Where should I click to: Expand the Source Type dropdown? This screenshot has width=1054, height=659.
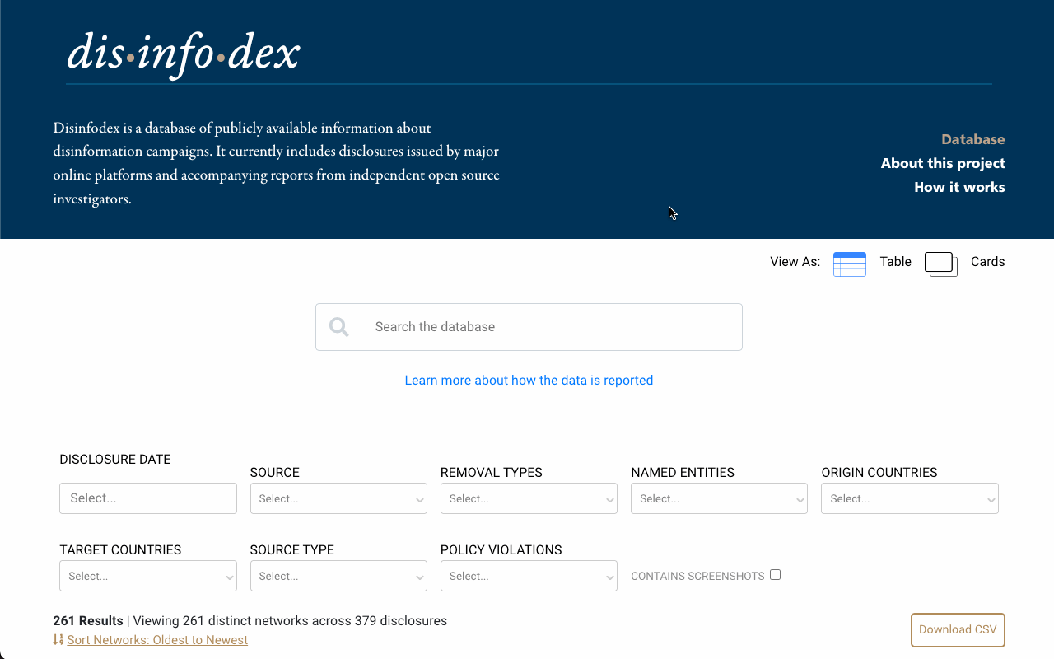point(338,576)
